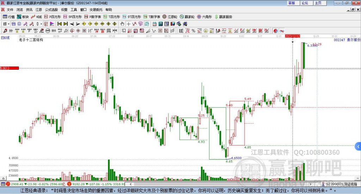Open the 赢家轮 wheel tool
This screenshot has height=194, width=361.
tap(187, 17)
